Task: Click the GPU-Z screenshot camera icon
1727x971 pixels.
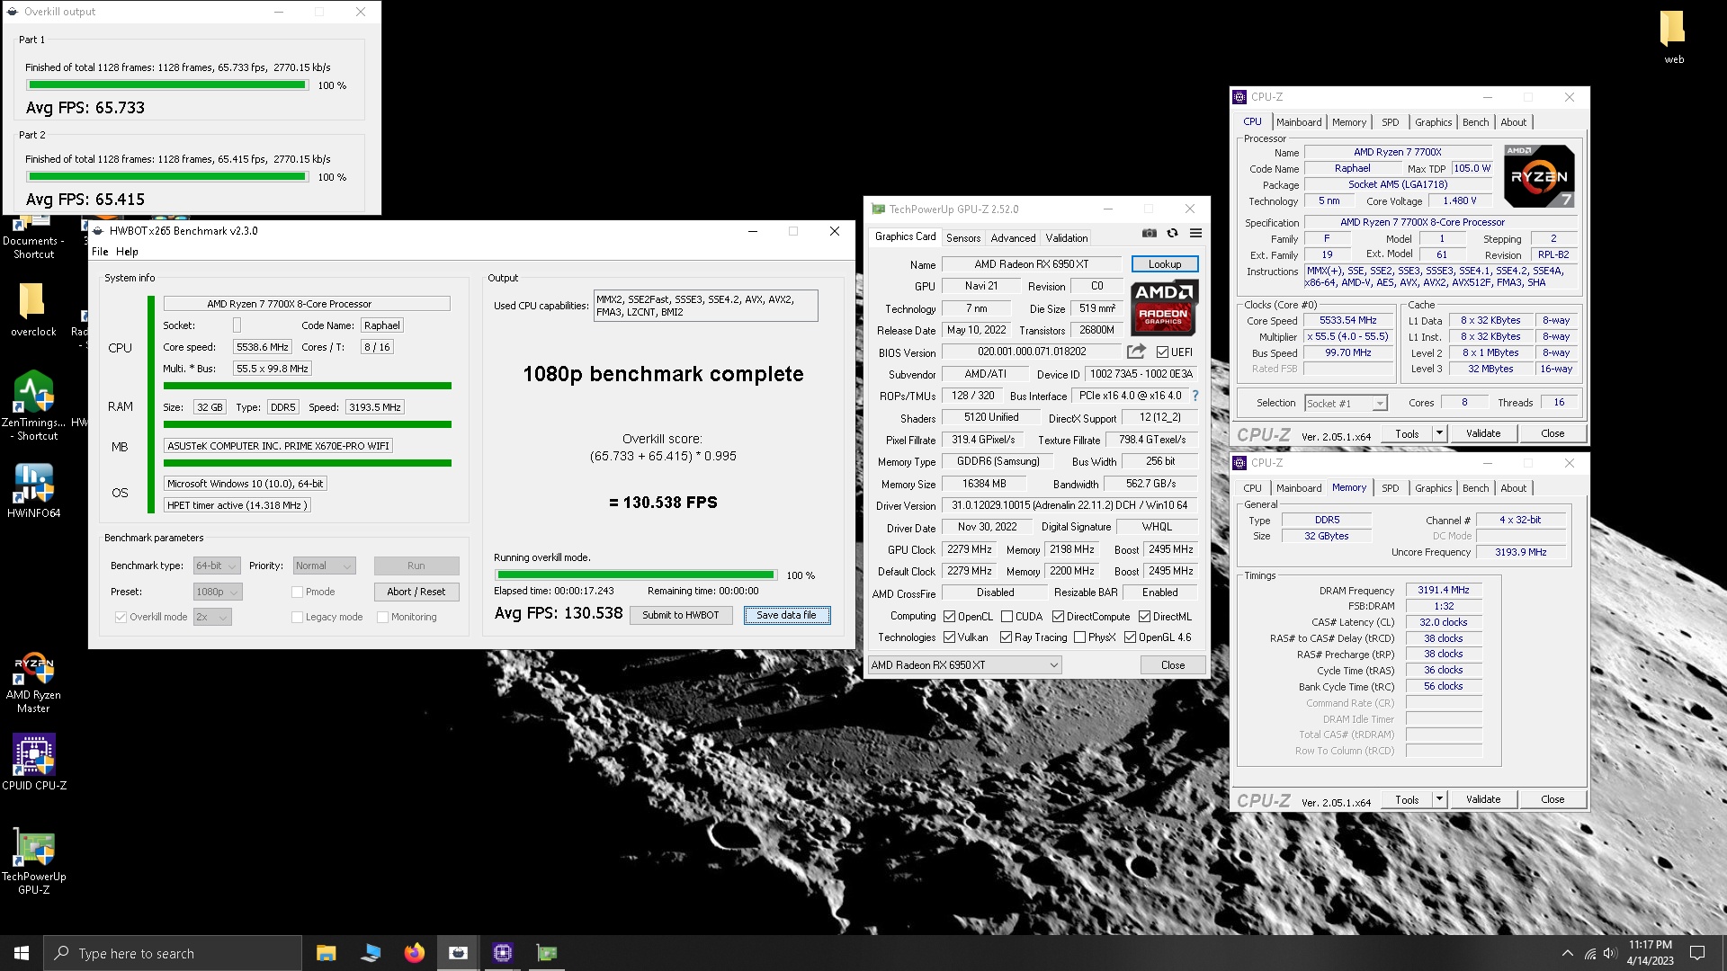Action: point(1149,234)
